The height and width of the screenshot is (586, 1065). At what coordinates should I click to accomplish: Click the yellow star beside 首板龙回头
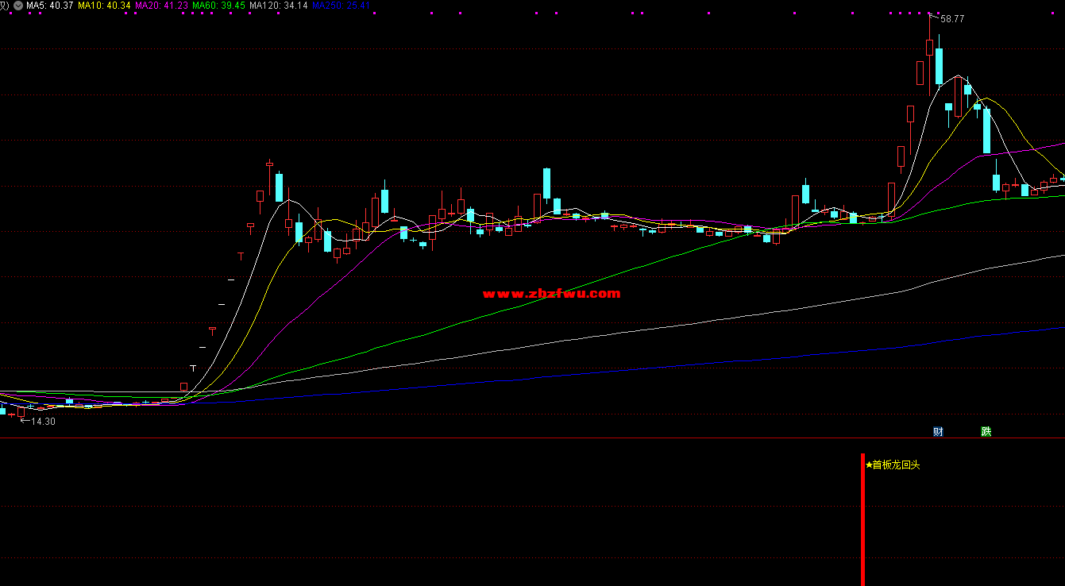coord(869,465)
